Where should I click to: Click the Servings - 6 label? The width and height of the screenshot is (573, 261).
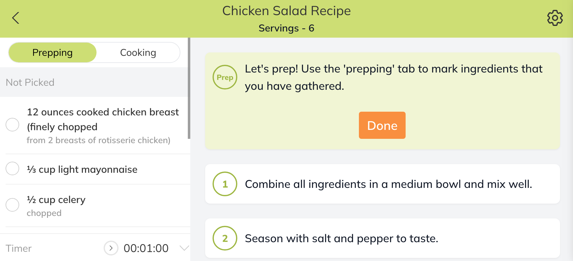click(x=286, y=28)
